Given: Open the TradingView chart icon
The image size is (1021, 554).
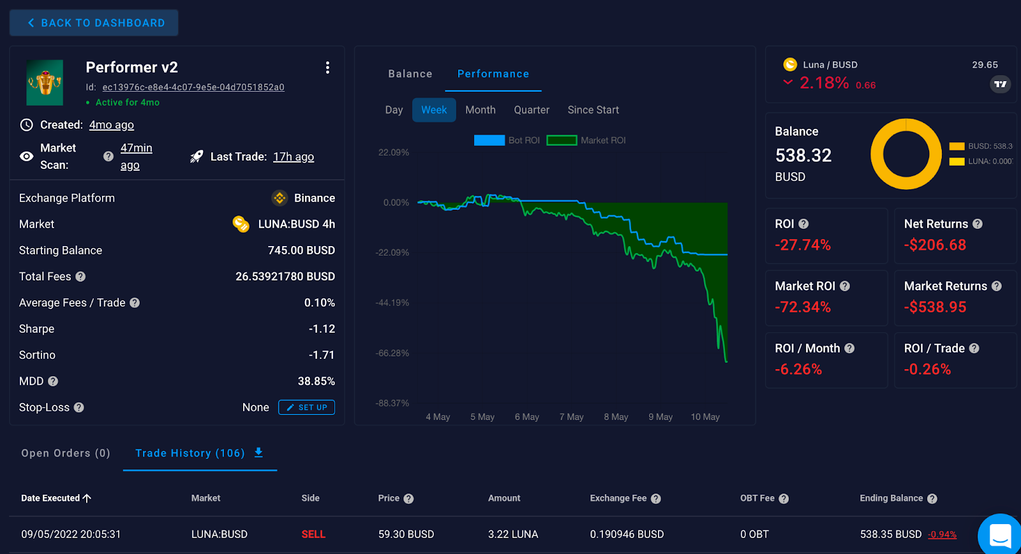Looking at the screenshot, I should coord(1001,84).
